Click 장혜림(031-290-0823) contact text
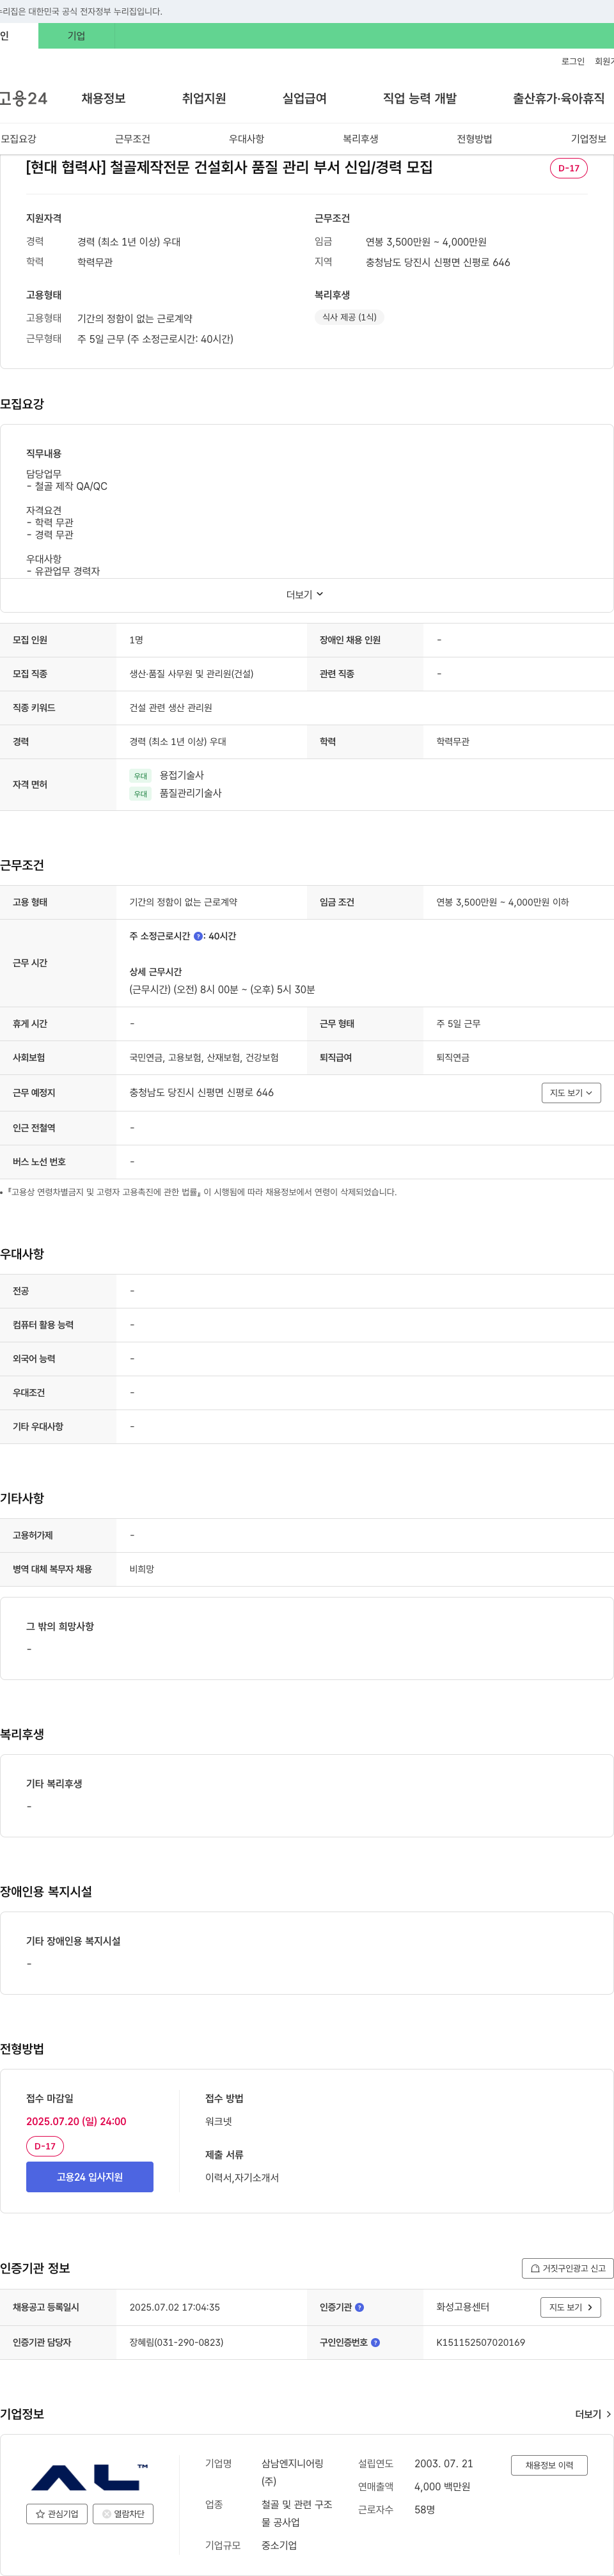Screen dimensions: 614x2576 click(x=176, y=2343)
